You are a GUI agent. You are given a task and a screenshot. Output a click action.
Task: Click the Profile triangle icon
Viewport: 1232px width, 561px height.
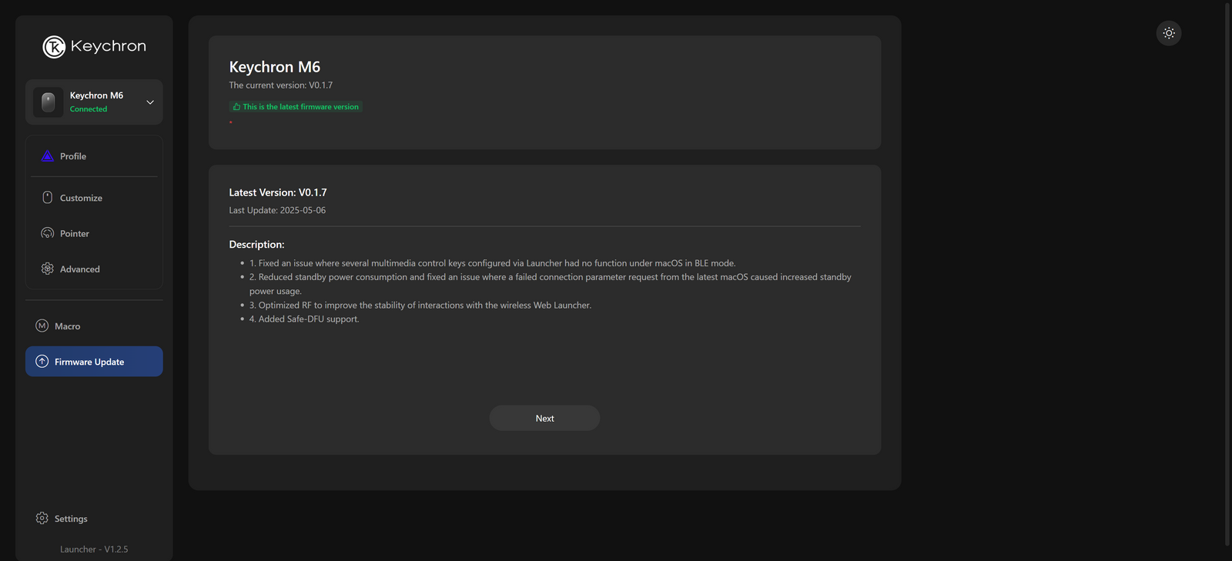coord(47,155)
